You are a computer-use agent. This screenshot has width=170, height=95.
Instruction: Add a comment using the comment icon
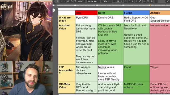(x=148, y=1)
